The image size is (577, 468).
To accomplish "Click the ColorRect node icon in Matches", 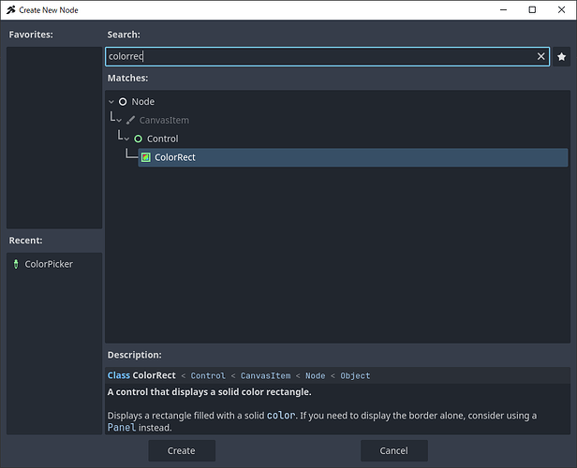I will pos(146,157).
